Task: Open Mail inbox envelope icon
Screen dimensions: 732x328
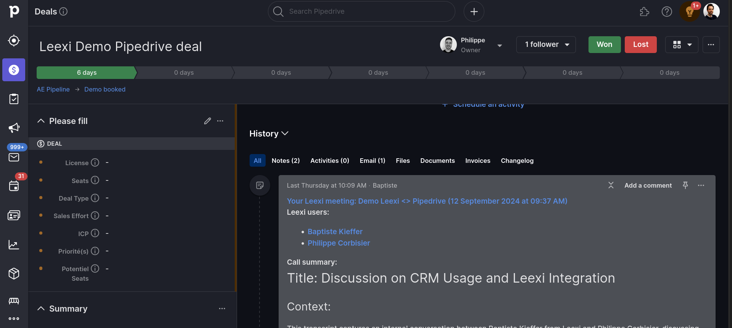Action: (14, 157)
